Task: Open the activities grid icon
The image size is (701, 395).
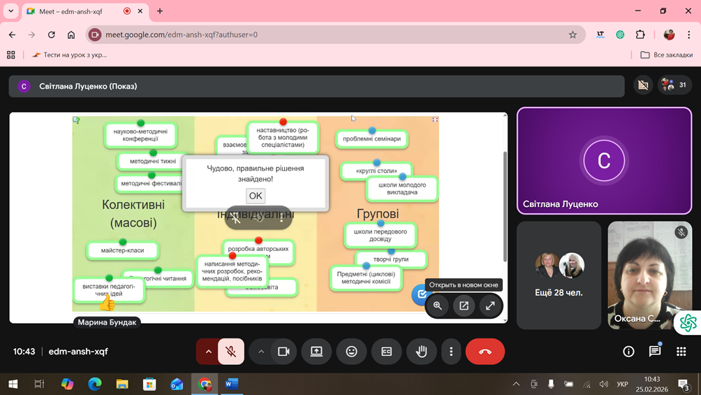Action: tap(681, 352)
